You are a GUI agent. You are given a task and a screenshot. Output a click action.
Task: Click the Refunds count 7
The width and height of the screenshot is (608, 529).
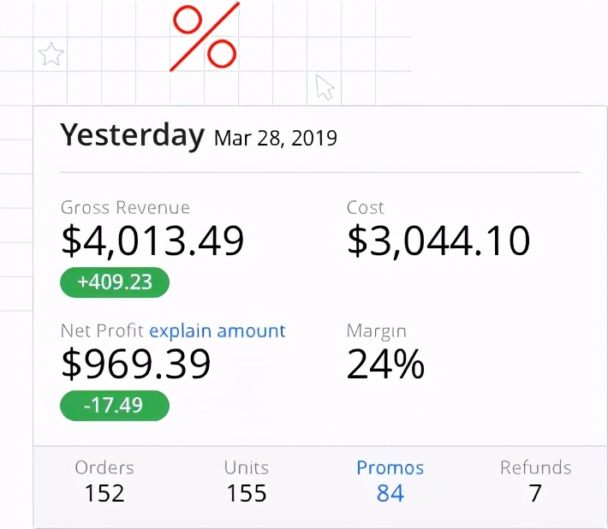coord(535,493)
